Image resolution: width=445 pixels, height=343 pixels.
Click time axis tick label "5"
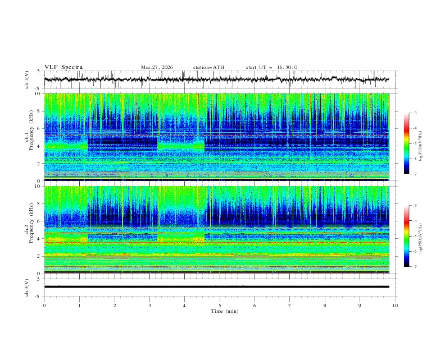click(220, 305)
